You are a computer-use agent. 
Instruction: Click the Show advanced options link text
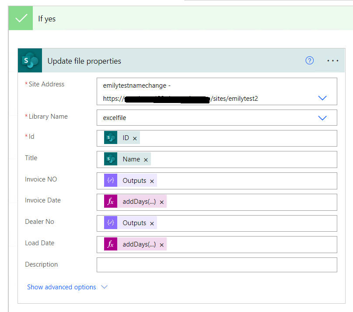(x=61, y=287)
